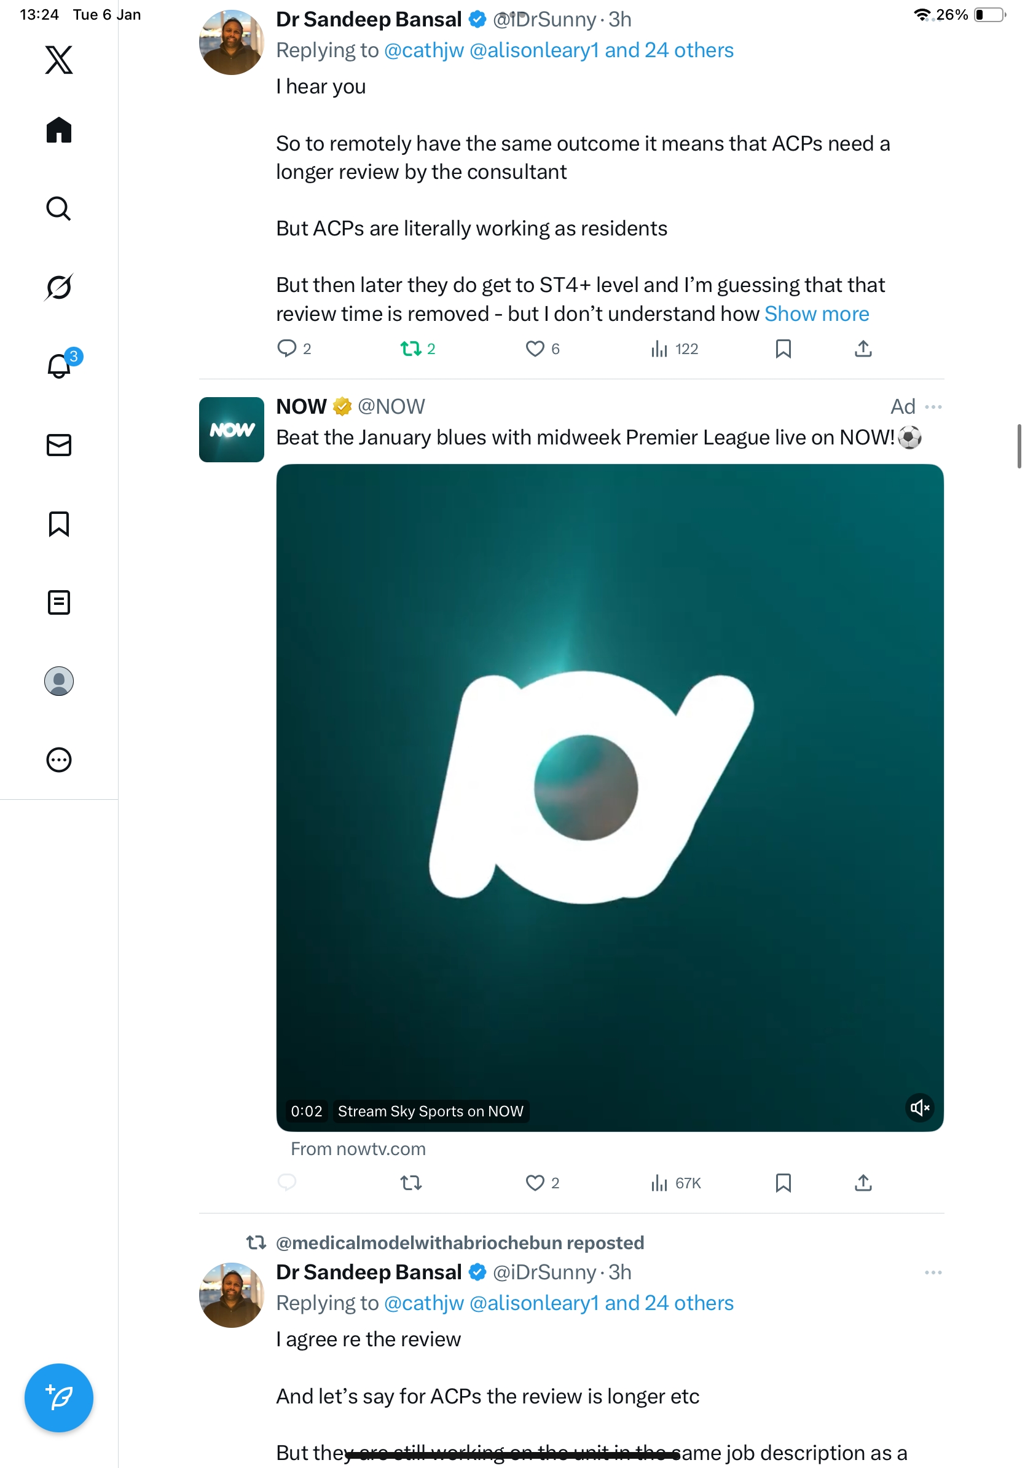Open the X logo home link
Image resolution: width=1025 pixels, height=1468 pixels.
(x=59, y=60)
